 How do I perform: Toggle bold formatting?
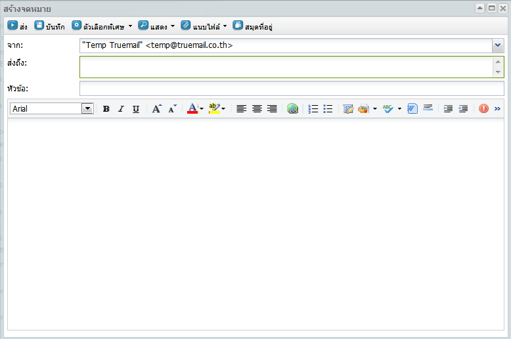click(x=106, y=109)
